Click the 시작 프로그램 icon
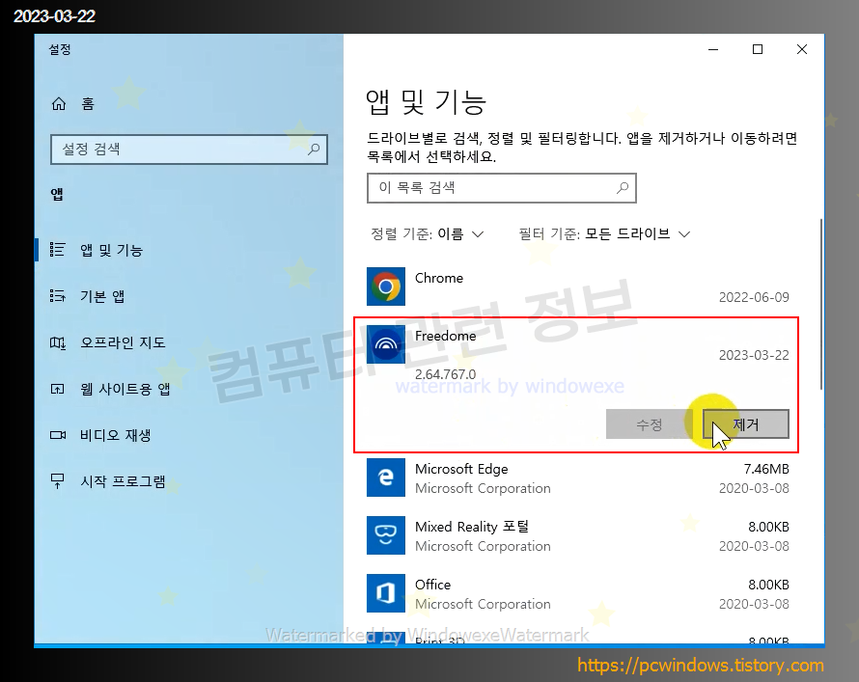Image resolution: width=859 pixels, height=682 pixels. pos(58,481)
